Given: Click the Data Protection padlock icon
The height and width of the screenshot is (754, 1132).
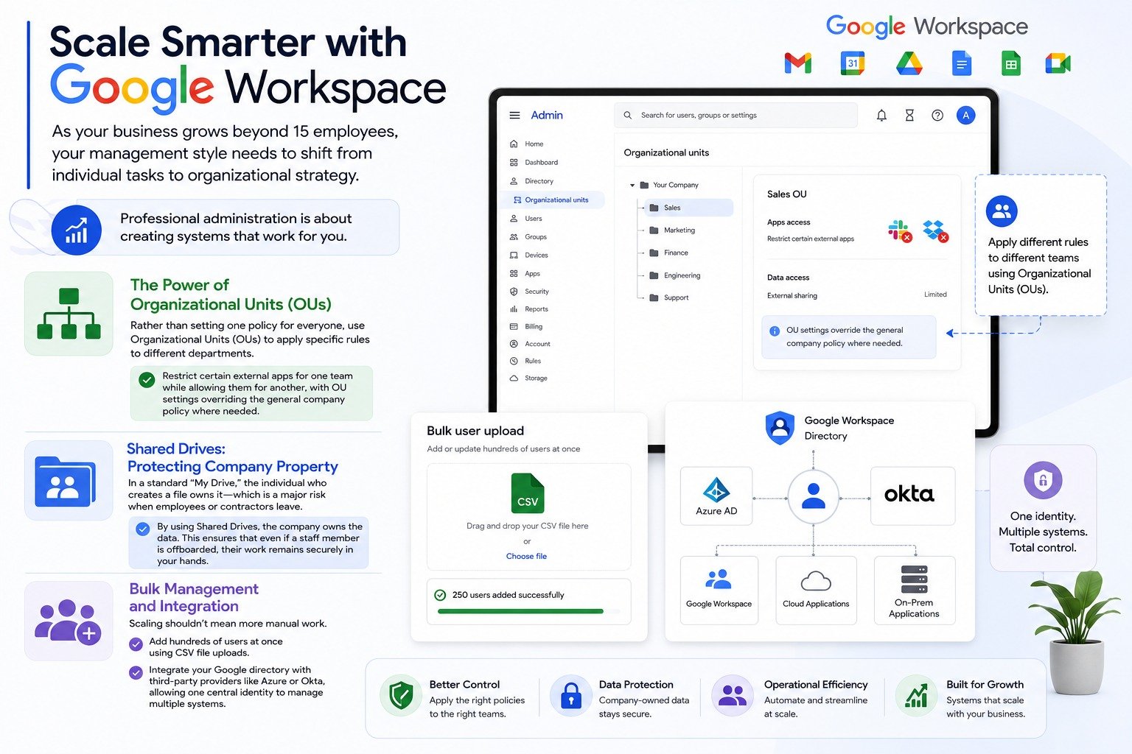Looking at the screenshot, I should coord(571,696).
